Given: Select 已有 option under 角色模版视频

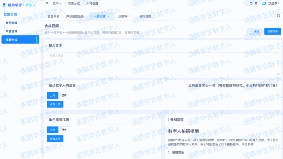Looking at the screenshot, I should pos(64,130).
